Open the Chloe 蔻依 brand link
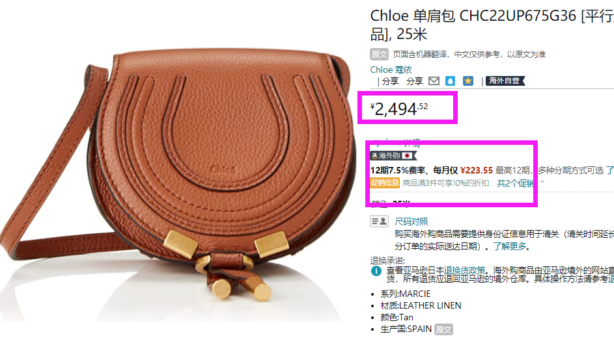 click(x=391, y=70)
